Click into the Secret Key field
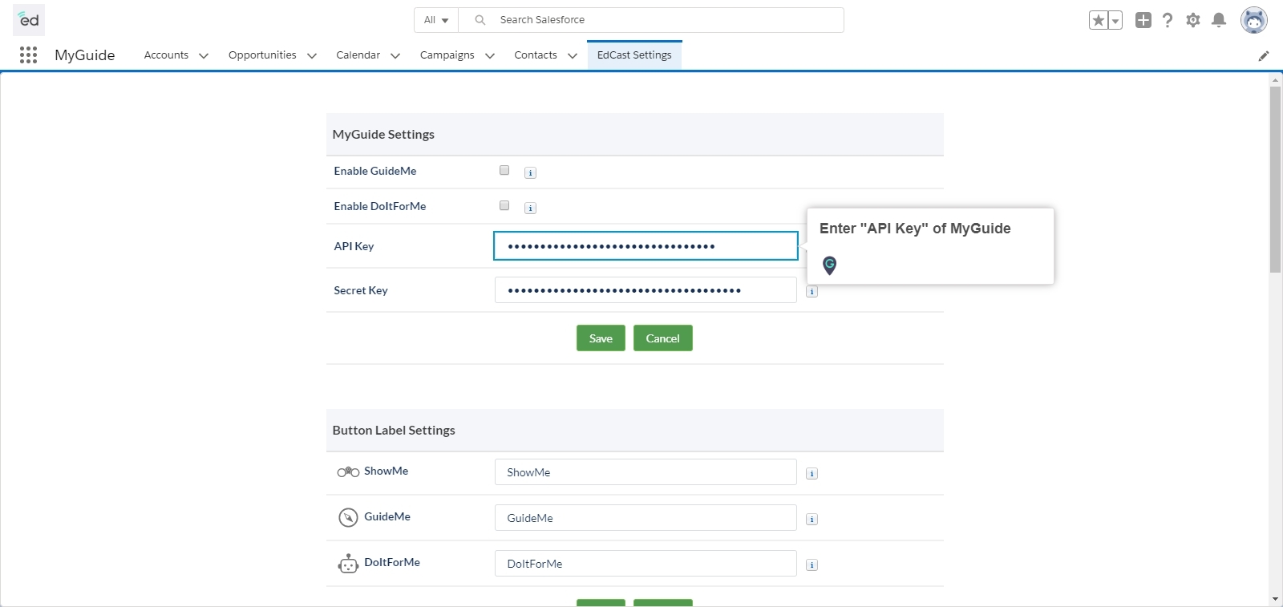 pos(646,290)
